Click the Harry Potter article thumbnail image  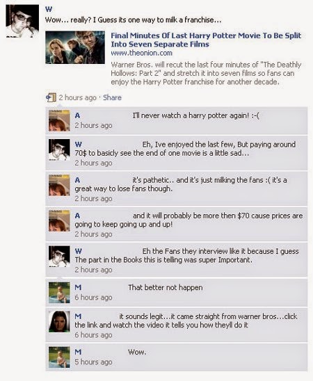click(x=75, y=47)
